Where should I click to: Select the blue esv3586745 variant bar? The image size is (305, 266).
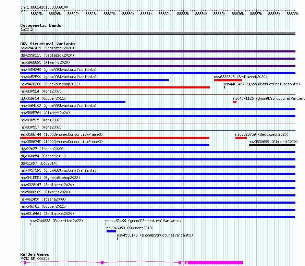tap(115, 145)
